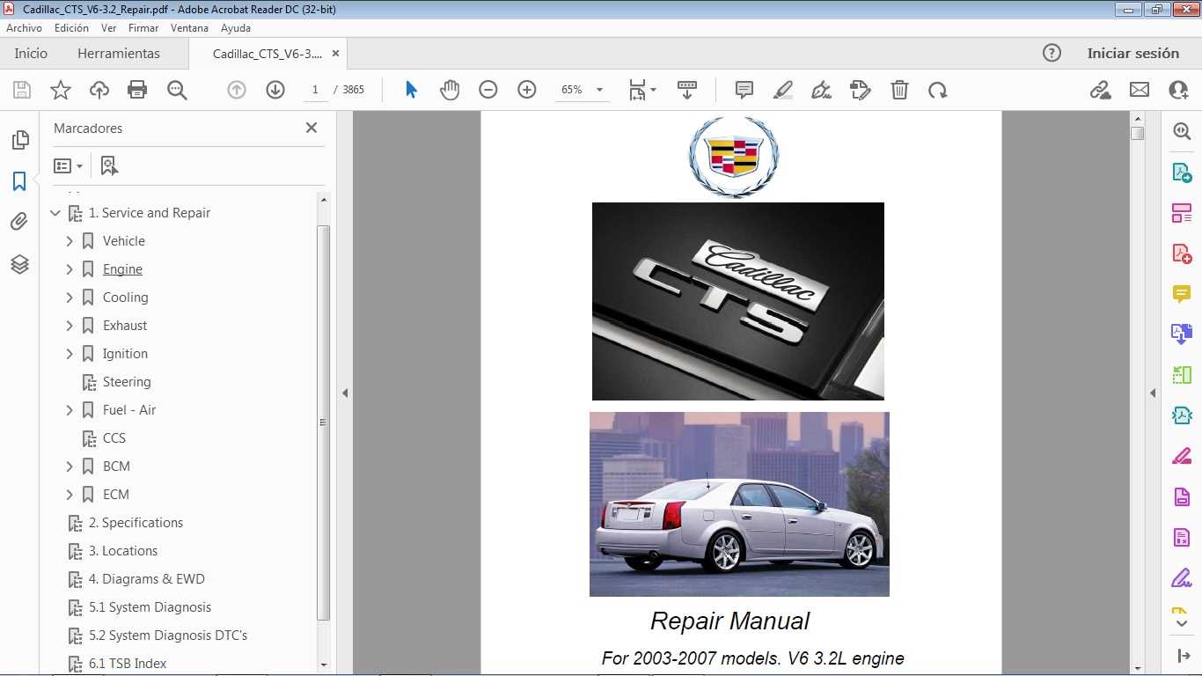
Task: Click the Save file icon in toolbar
Action: (22, 90)
